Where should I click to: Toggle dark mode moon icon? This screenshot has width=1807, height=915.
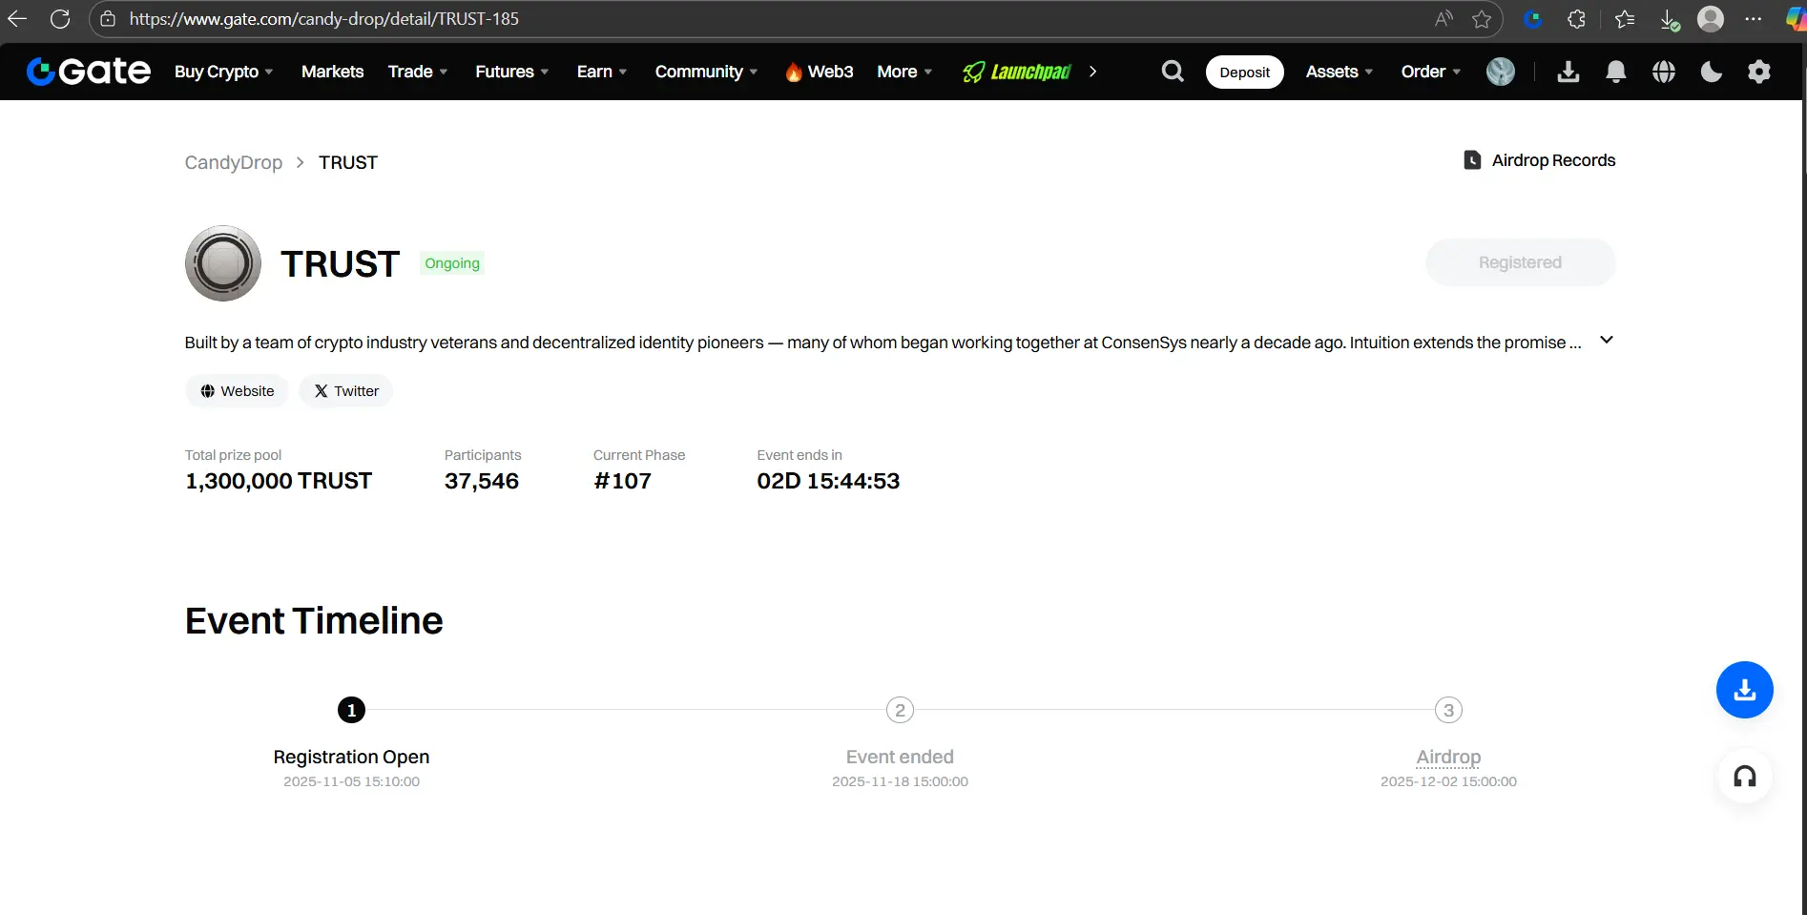click(x=1712, y=72)
